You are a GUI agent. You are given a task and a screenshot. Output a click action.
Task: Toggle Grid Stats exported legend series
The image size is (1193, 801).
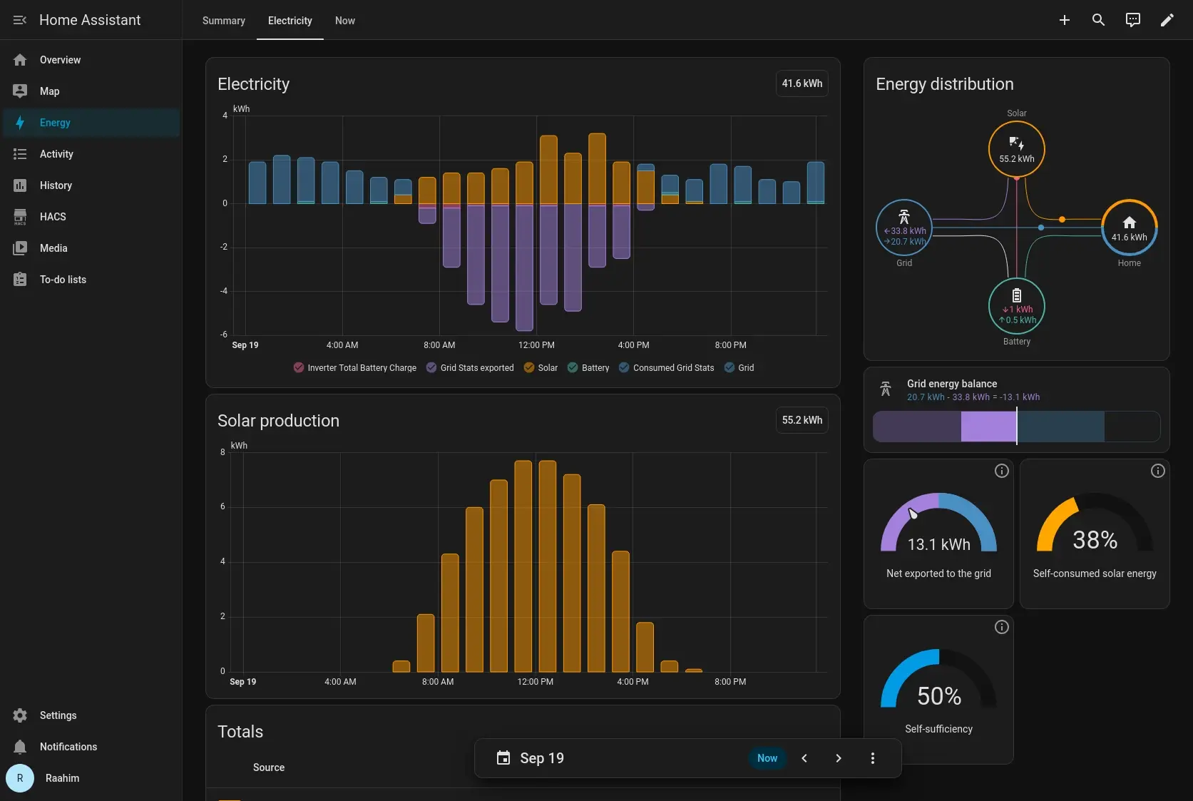(470, 368)
